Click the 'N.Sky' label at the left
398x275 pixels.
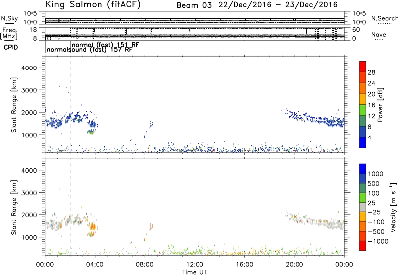[x=9, y=18]
